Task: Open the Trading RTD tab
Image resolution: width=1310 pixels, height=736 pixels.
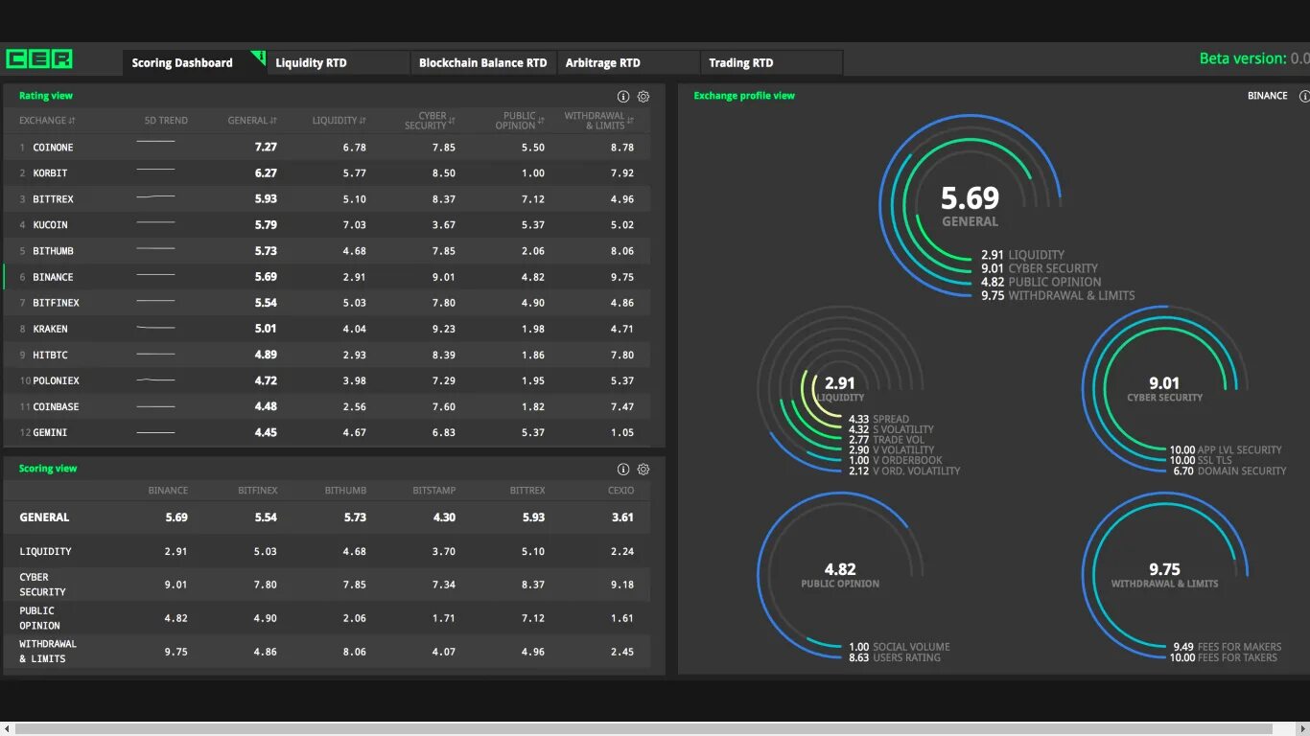Action: (x=771, y=62)
